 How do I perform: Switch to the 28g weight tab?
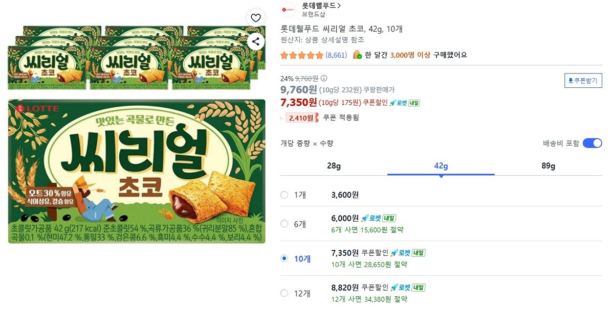pos(334,166)
